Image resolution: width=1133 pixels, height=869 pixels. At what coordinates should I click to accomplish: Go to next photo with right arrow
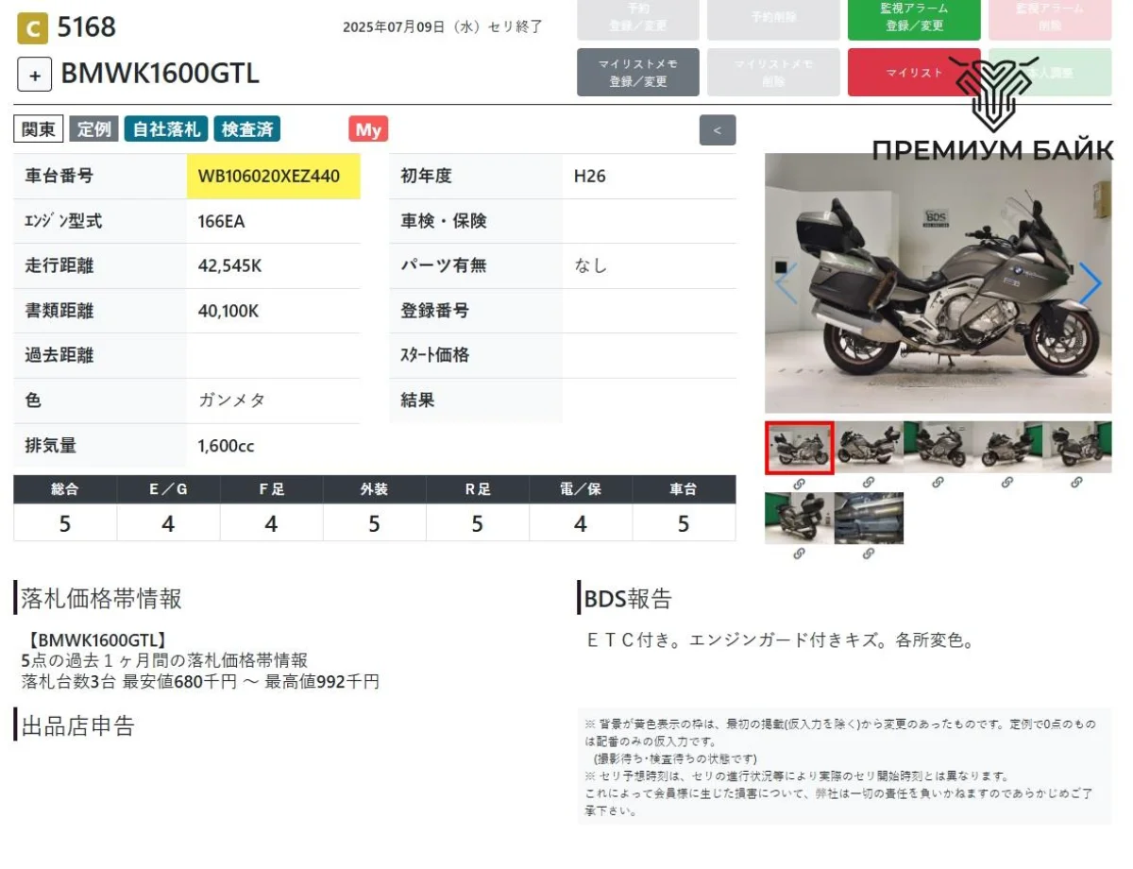[x=1090, y=283]
